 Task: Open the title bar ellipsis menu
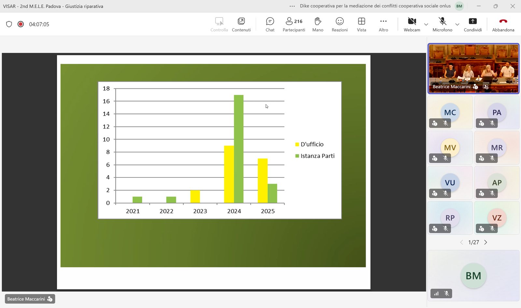coord(292,6)
